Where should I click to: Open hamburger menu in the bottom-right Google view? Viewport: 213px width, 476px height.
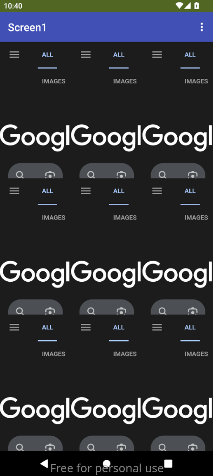(157, 327)
